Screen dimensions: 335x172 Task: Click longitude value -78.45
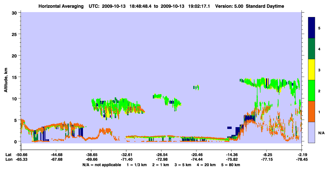pos(301,160)
